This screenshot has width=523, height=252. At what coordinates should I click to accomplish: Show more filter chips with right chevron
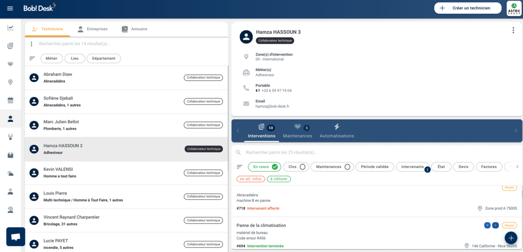point(517,167)
